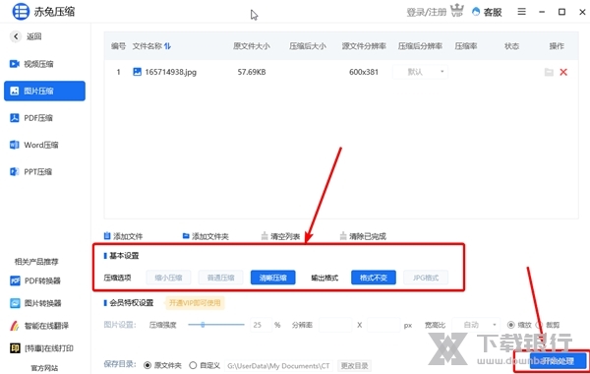Click the 编号 column header
Image resolution: width=590 pixels, height=374 pixels.
click(x=118, y=46)
